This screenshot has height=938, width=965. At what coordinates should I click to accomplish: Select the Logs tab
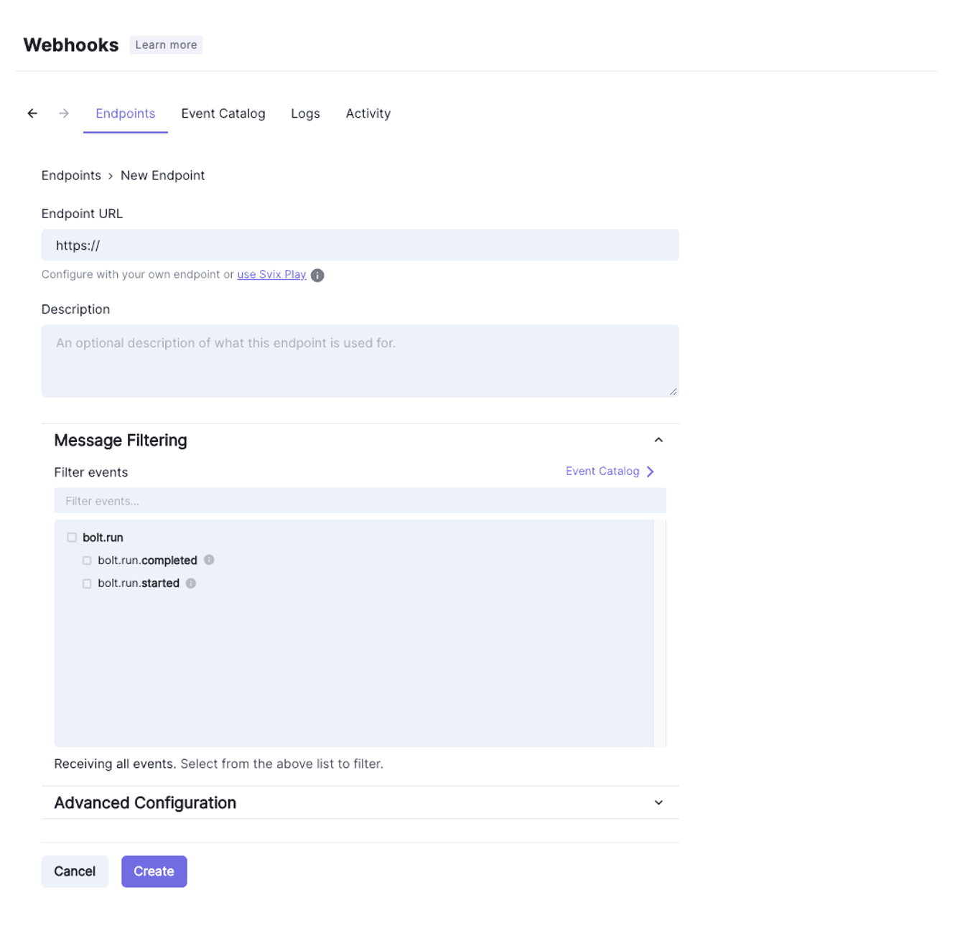click(305, 113)
